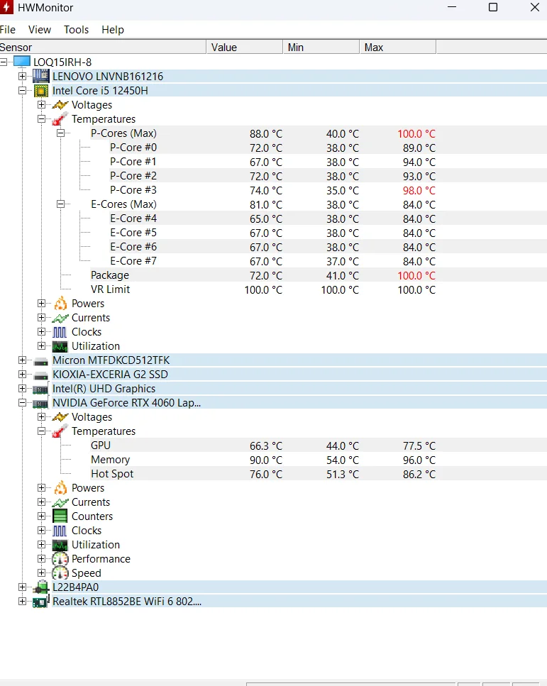Click the Min column header
This screenshot has height=686, width=547.
coord(321,47)
